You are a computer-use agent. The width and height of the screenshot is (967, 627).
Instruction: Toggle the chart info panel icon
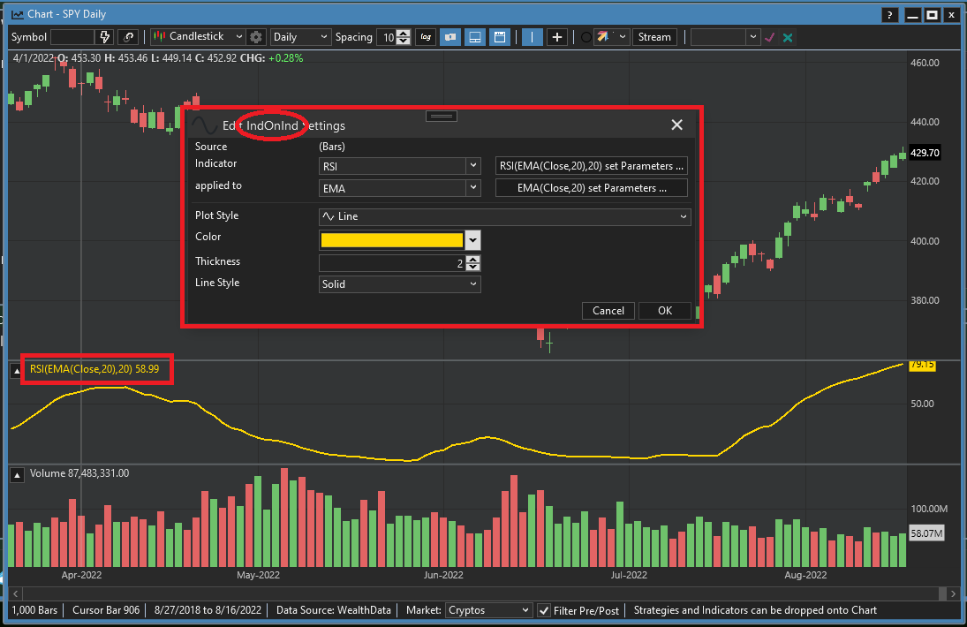tap(450, 37)
